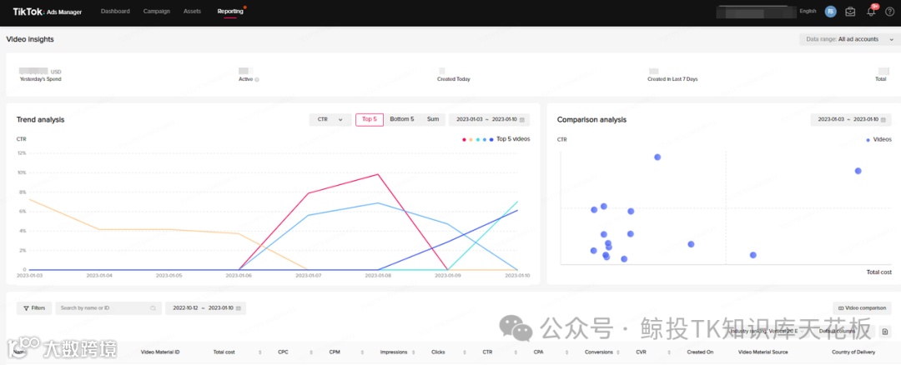Open the Campaign tab
The height and width of the screenshot is (365, 901).
click(156, 12)
